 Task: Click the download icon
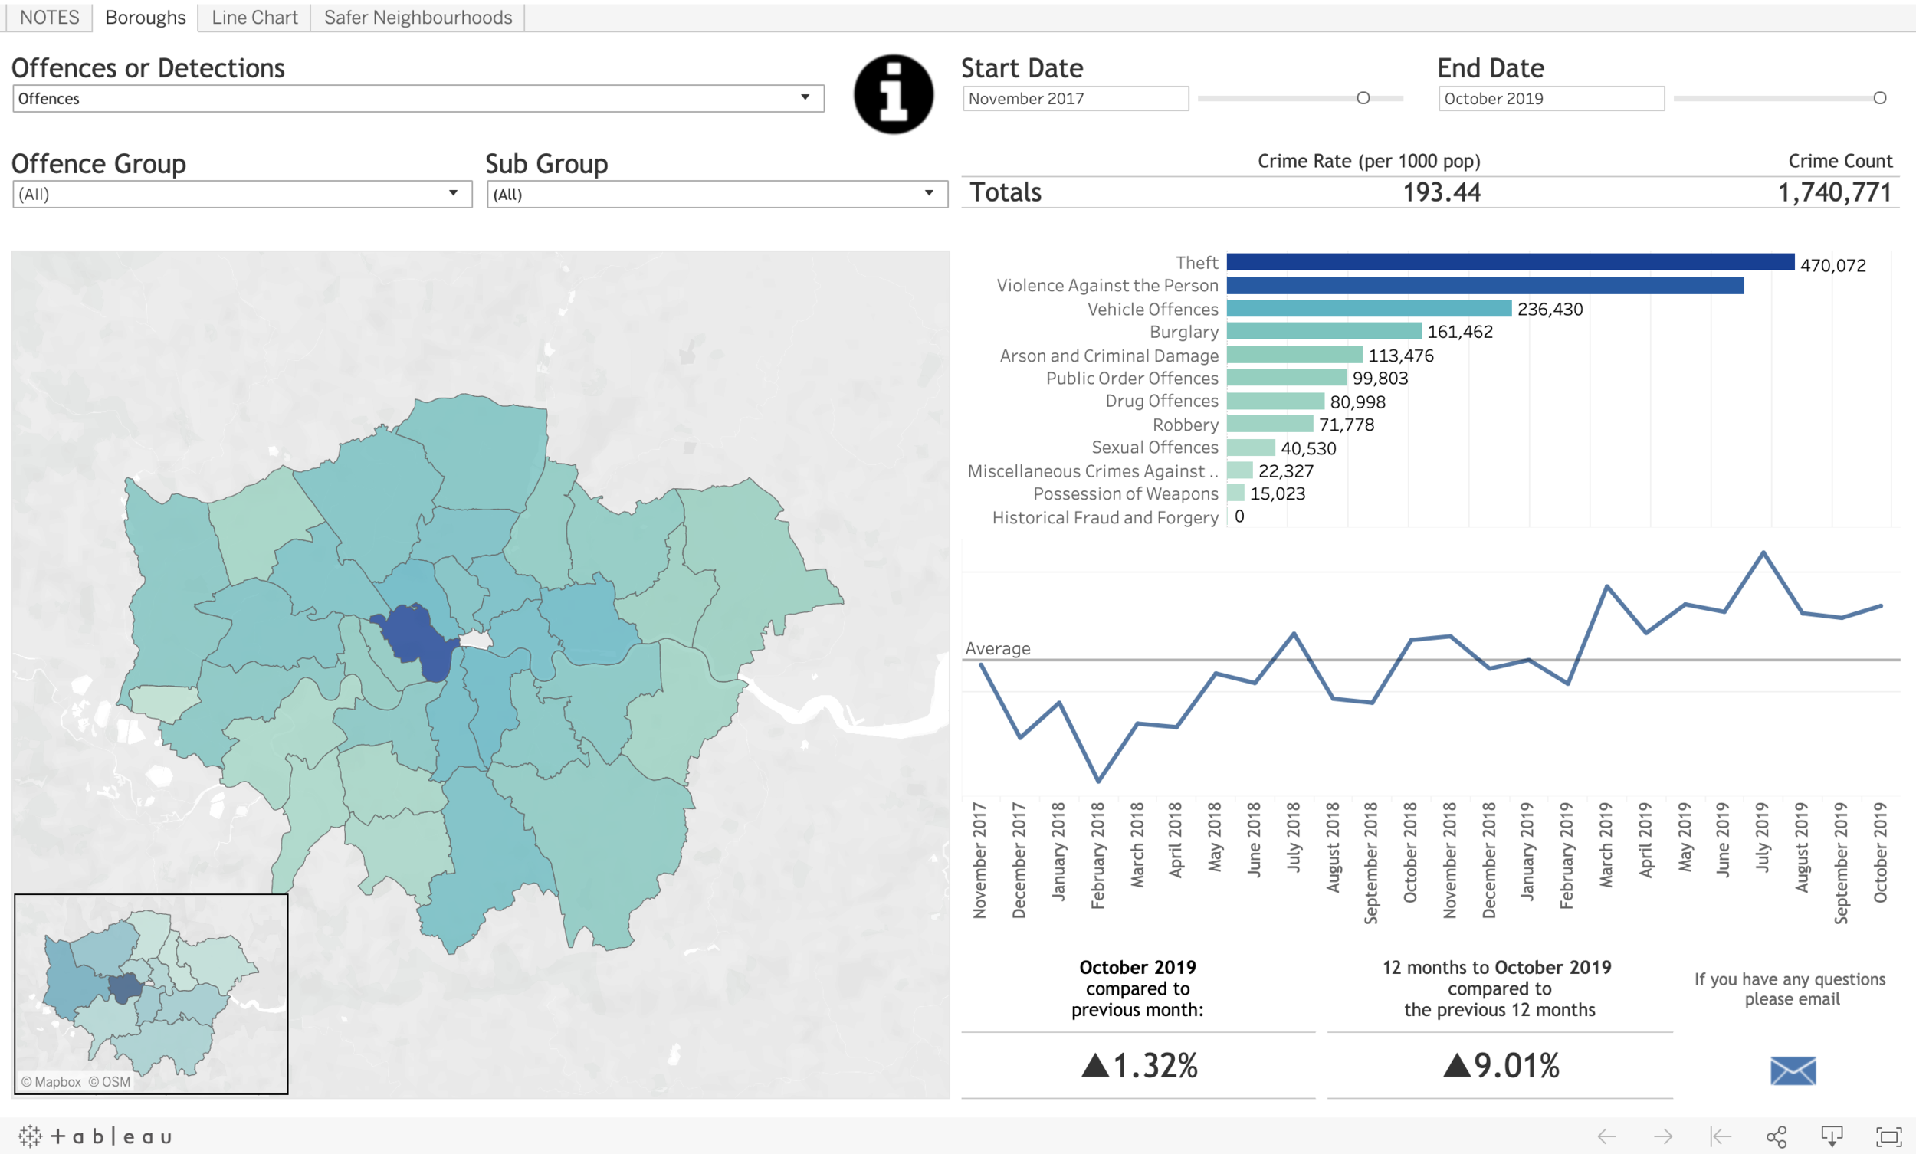1832,1136
